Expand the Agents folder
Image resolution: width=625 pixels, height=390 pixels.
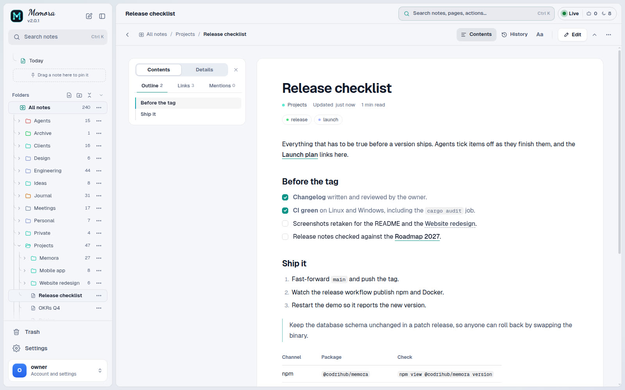click(19, 121)
